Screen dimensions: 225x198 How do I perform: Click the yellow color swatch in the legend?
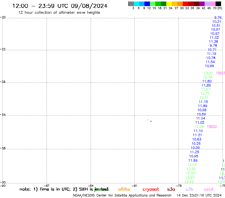[169, 4]
